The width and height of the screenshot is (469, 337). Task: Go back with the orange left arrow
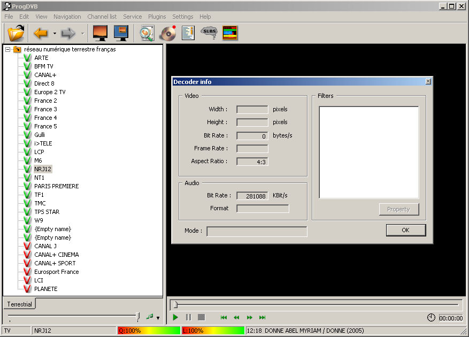pyautogui.click(x=41, y=33)
